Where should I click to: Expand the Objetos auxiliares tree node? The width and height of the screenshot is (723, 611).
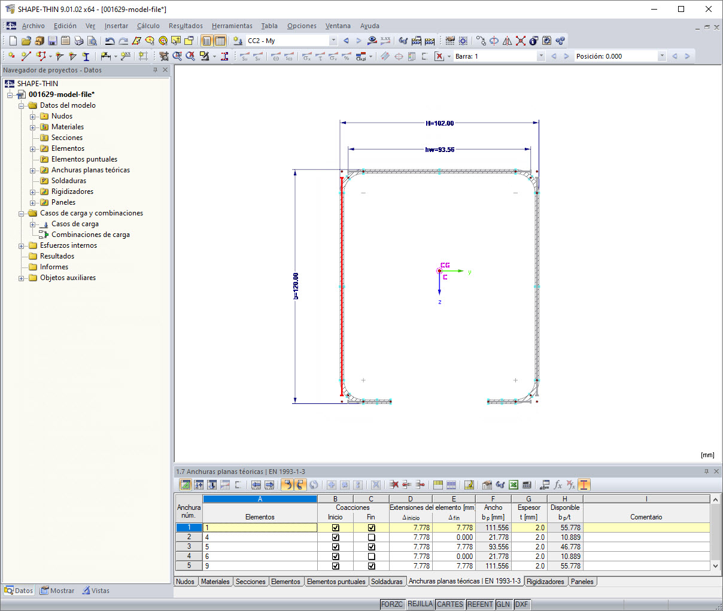click(22, 278)
